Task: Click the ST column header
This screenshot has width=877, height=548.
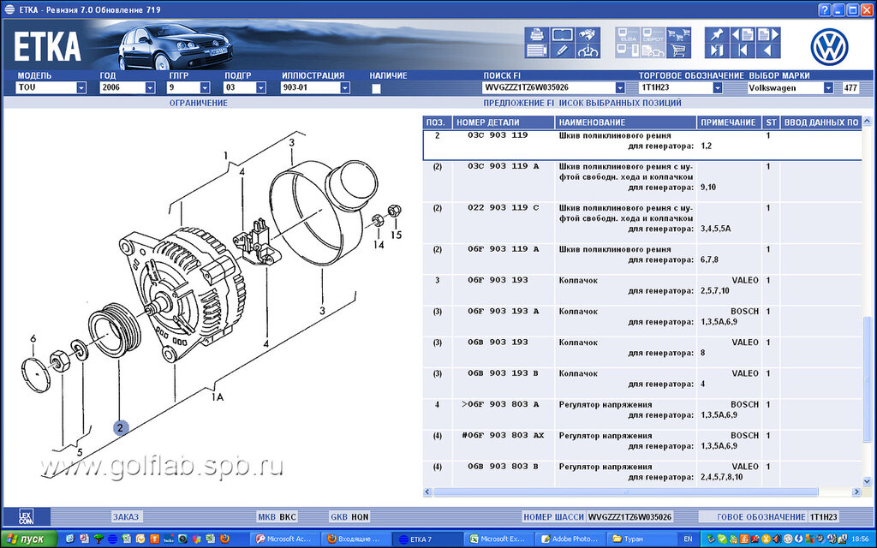Action: tap(772, 122)
